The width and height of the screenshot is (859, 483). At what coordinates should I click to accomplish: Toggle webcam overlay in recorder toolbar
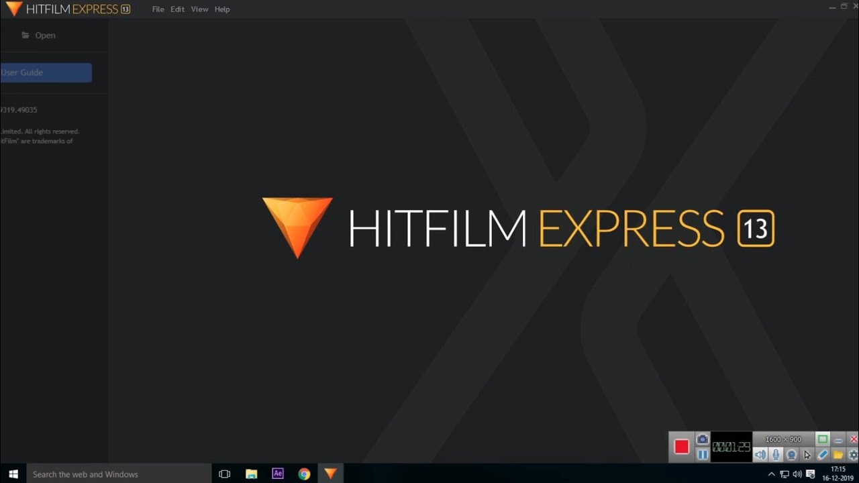click(791, 455)
